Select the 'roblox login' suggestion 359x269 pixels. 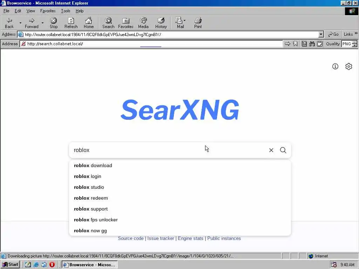pyautogui.click(x=180, y=177)
